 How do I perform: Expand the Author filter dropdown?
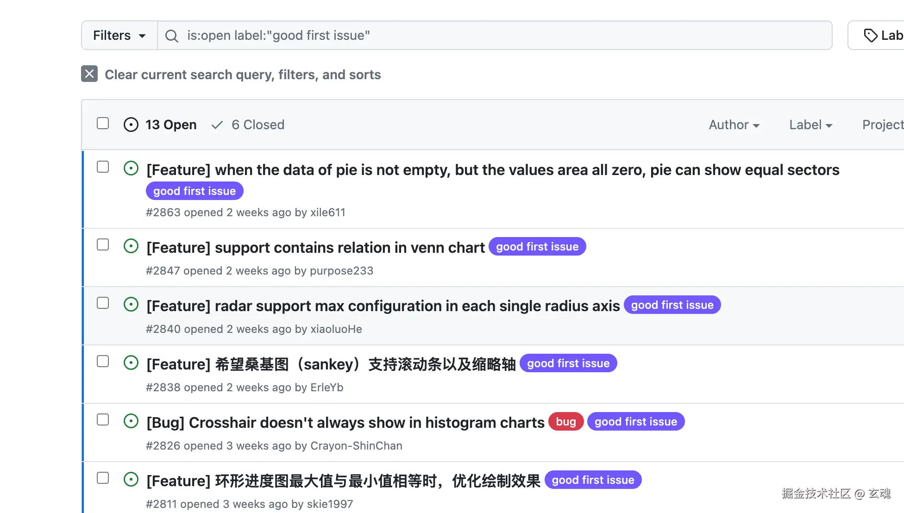734,125
